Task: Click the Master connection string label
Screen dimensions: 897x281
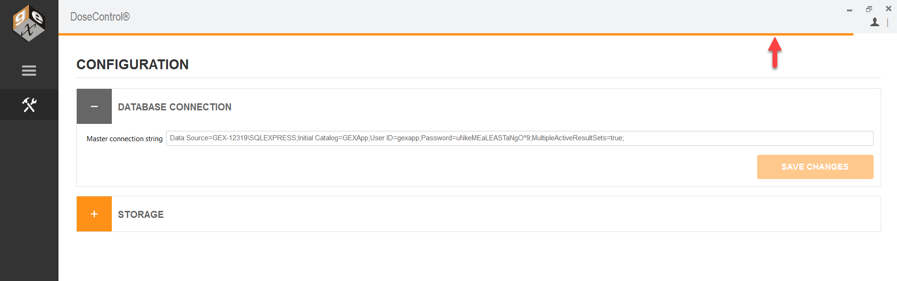Action: point(124,139)
